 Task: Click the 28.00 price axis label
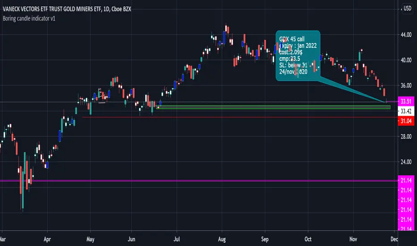(406, 136)
